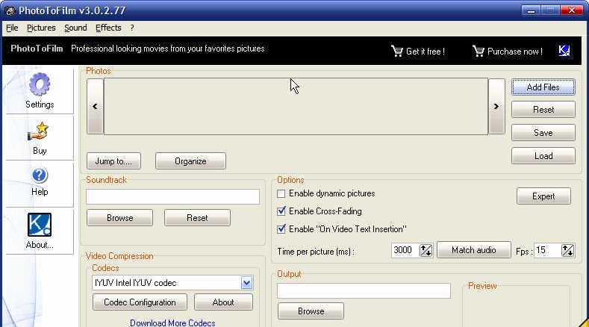The height and width of the screenshot is (327, 589).
Task: Enable dynamic pictures checkbox
Action: (281, 193)
